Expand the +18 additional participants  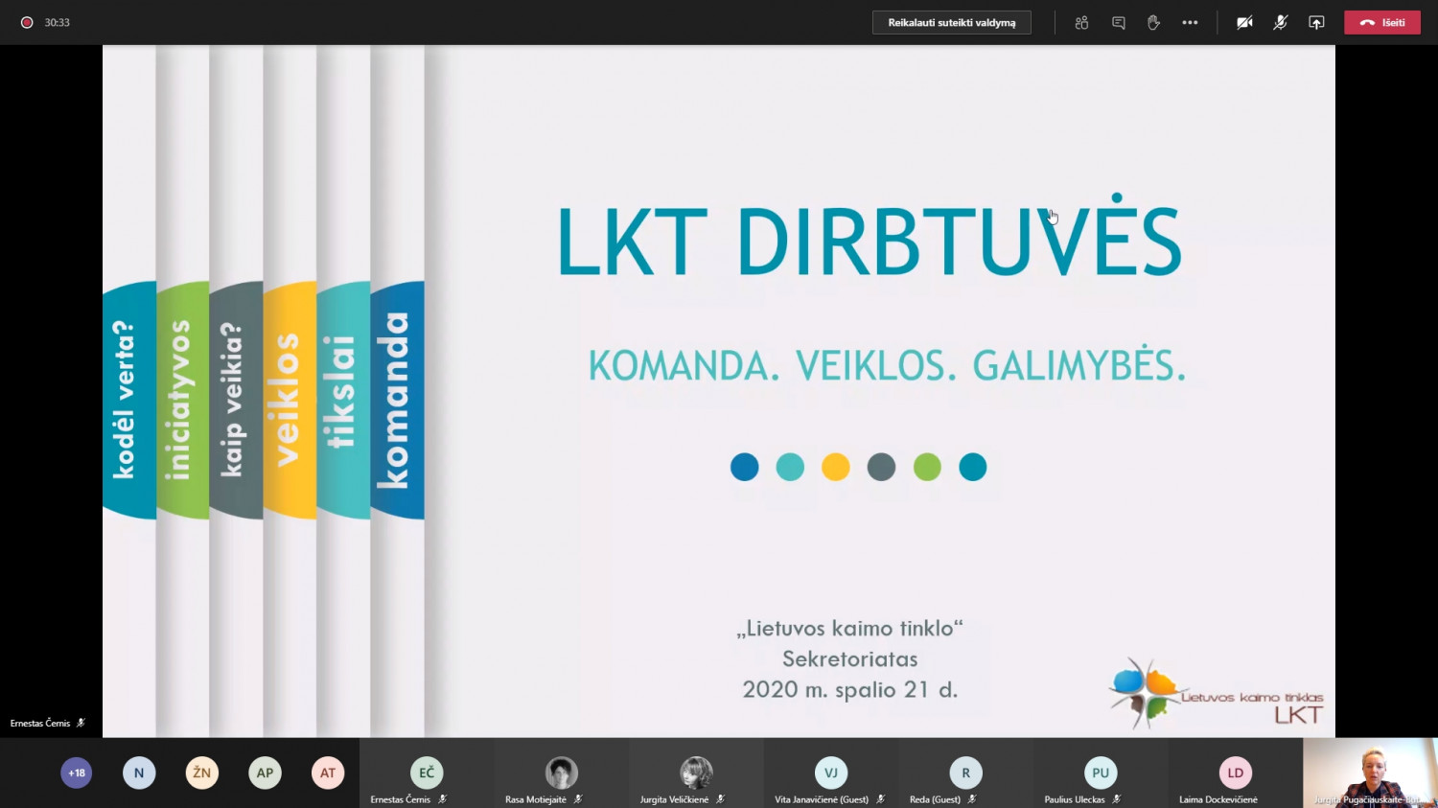[77, 773]
